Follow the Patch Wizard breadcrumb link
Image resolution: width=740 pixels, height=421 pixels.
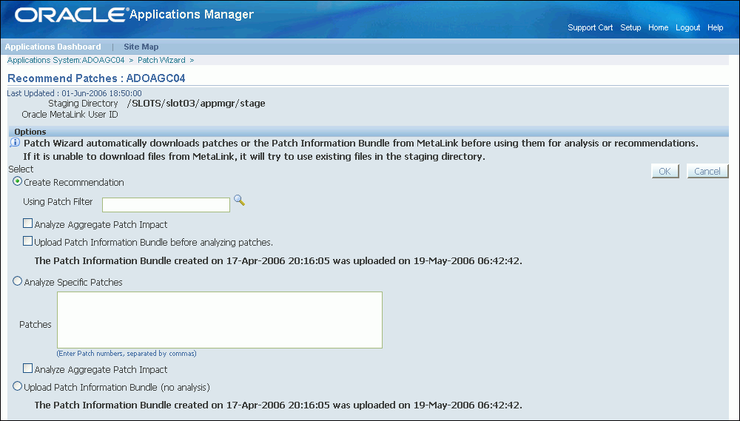[x=161, y=61]
